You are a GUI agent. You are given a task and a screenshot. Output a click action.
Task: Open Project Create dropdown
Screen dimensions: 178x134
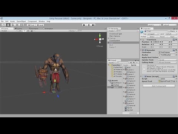[x=112, y=63]
